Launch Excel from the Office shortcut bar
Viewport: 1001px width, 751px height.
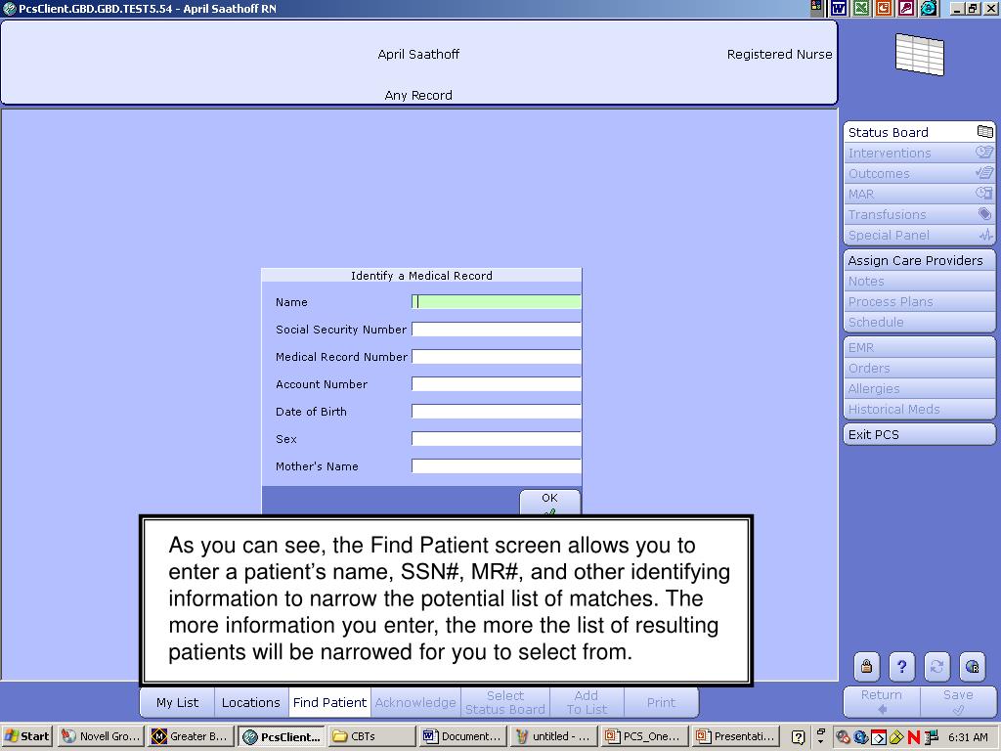point(861,8)
